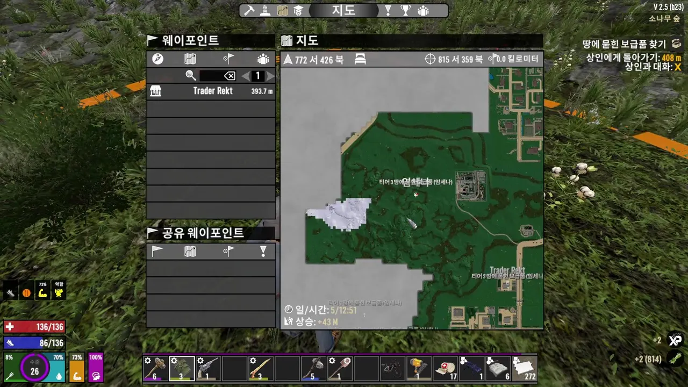The height and width of the screenshot is (387, 688).
Task: Select the revolver hotbar slot
Action: (208, 369)
